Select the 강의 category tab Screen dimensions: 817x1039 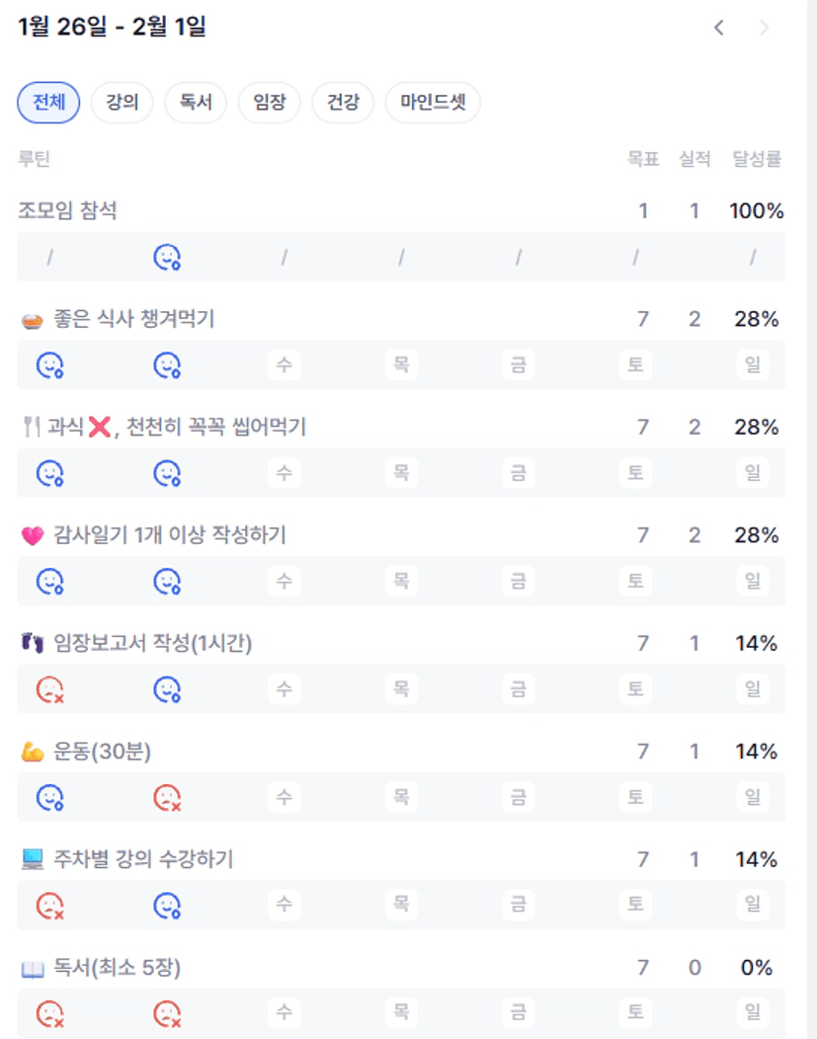(x=123, y=102)
